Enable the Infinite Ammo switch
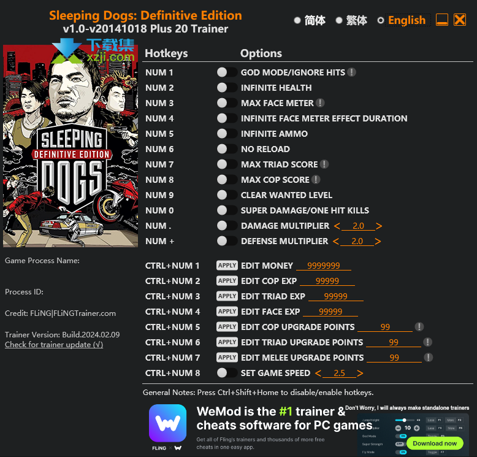This screenshot has width=477, height=457. point(227,134)
